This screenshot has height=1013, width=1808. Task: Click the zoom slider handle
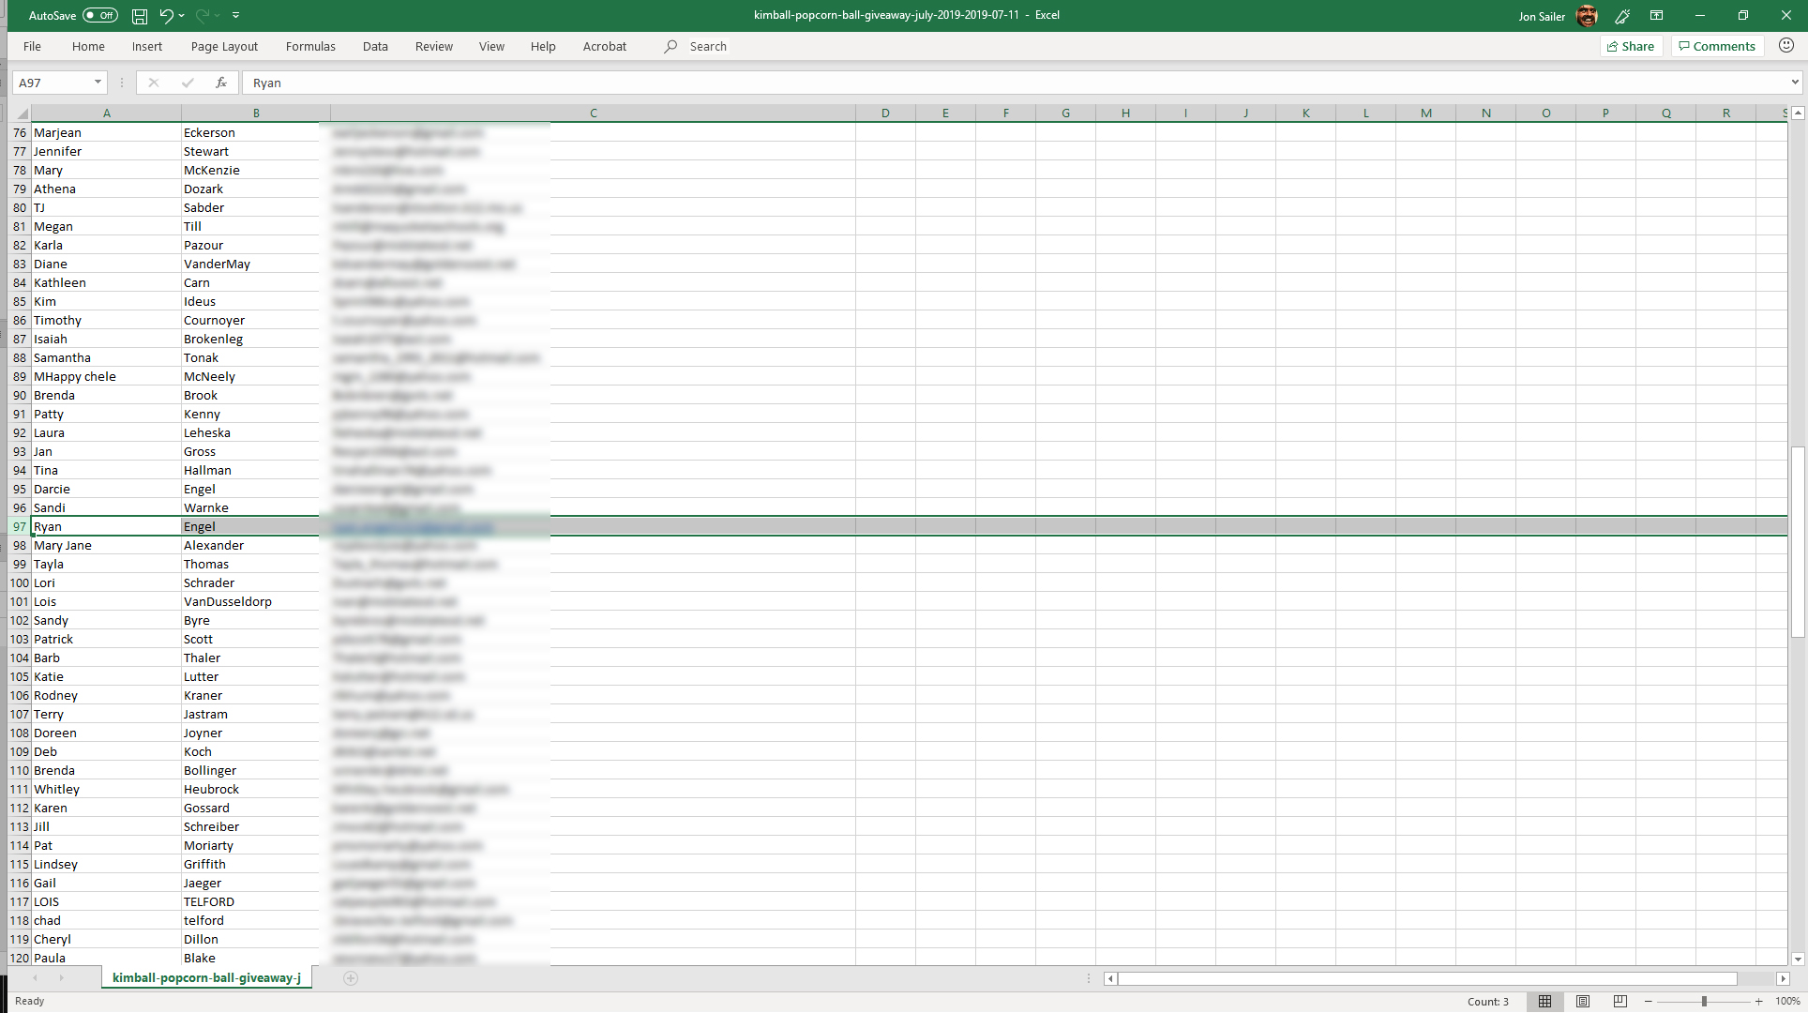[x=1704, y=1001]
